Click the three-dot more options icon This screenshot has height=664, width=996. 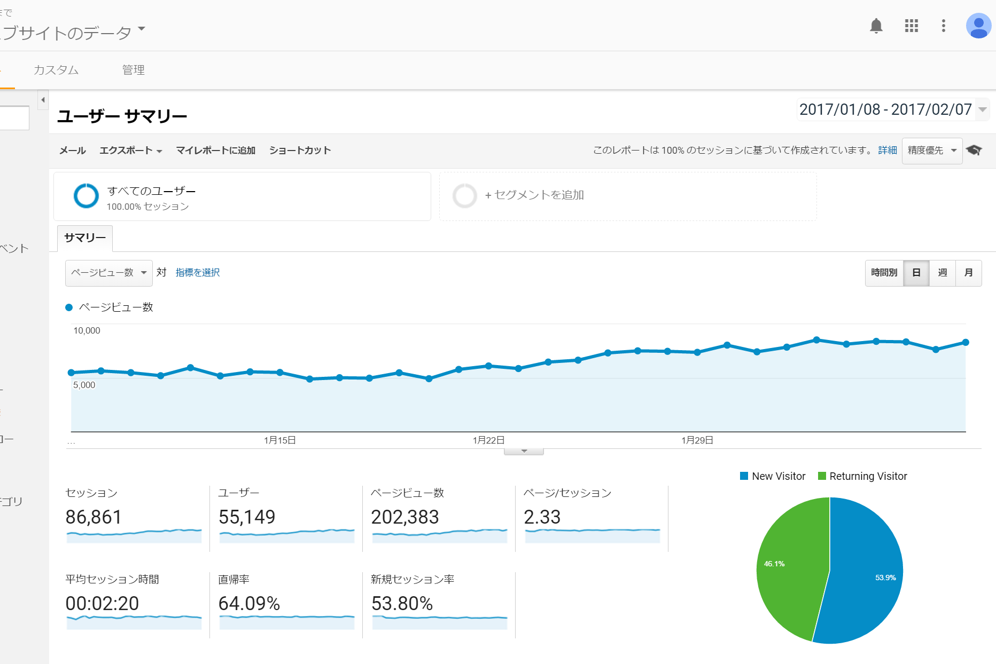coord(943,26)
